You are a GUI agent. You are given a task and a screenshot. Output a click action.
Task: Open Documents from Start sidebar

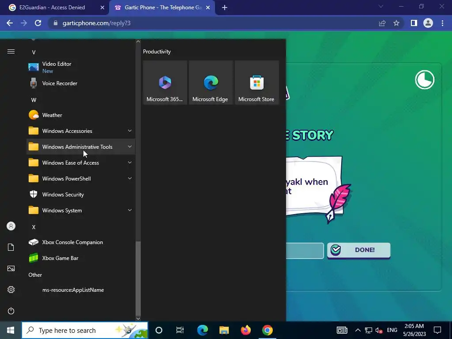tap(11, 247)
